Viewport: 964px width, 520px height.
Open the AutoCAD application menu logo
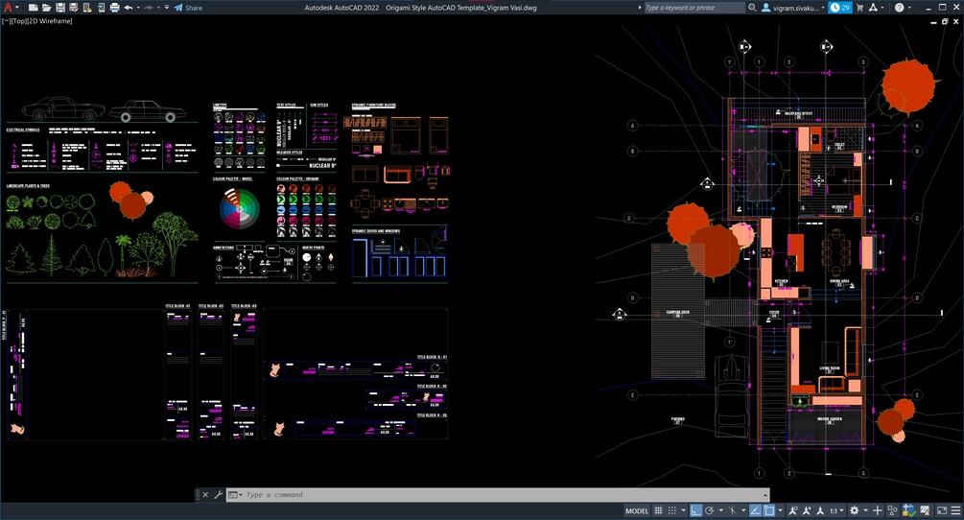[8, 8]
